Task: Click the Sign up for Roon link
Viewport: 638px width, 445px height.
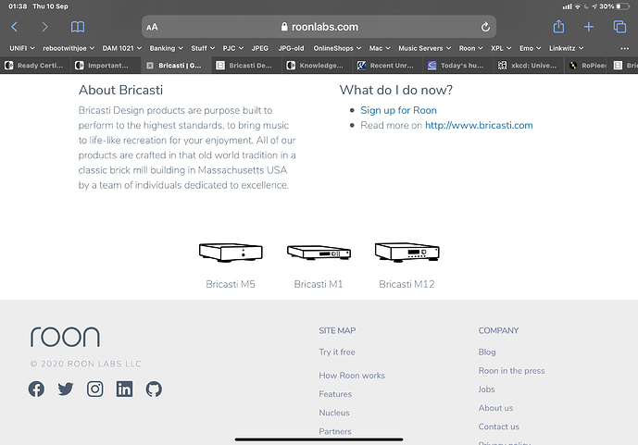Action: coord(398,110)
